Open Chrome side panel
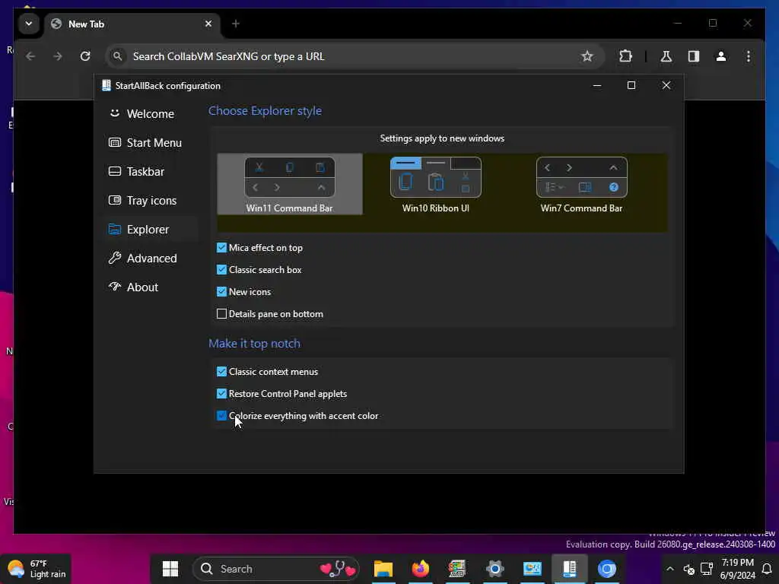This screenshot has width=779, height=584. point(694,56)
